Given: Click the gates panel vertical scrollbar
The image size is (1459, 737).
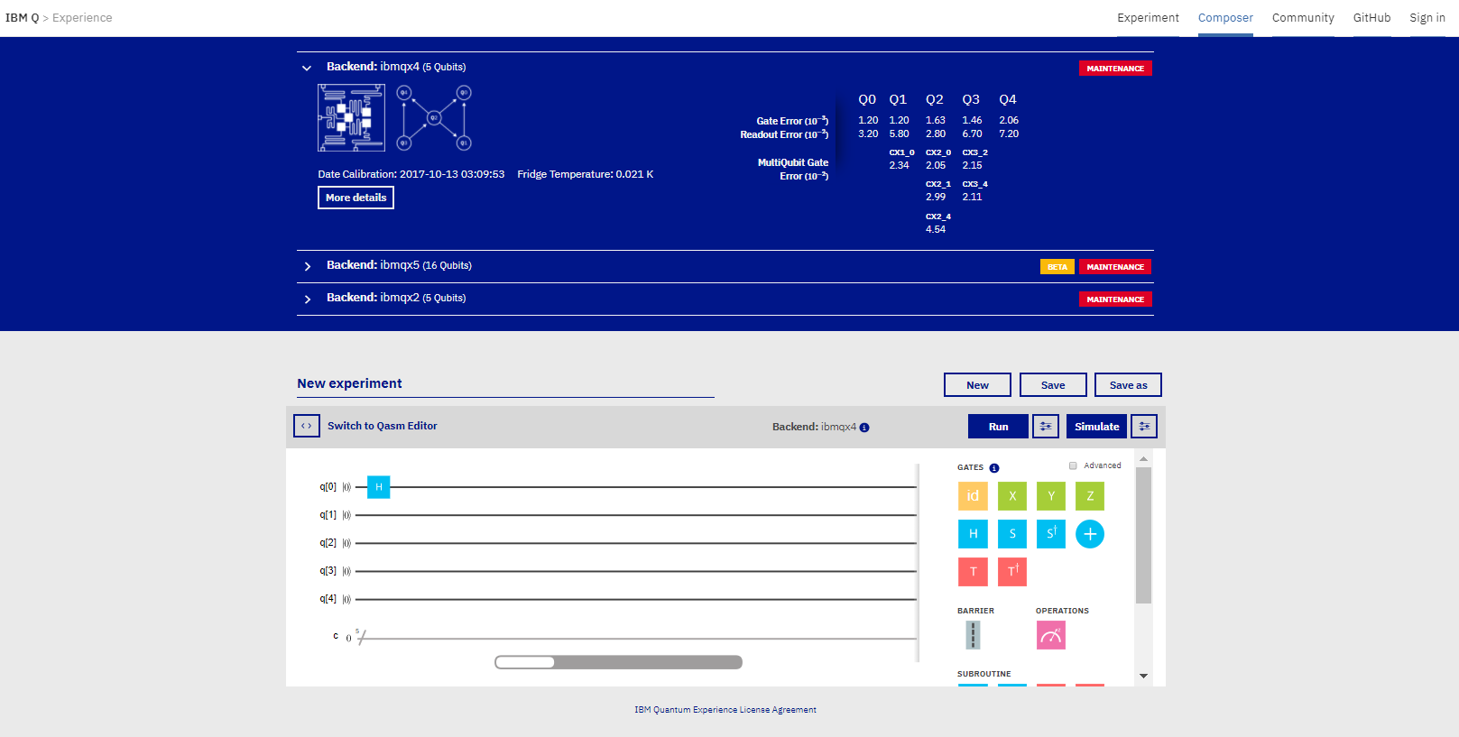Looking at the screenshot, I should click(1143, 535).
